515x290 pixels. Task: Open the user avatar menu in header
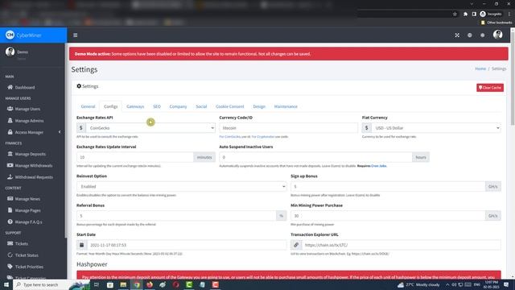coord(497,35)
